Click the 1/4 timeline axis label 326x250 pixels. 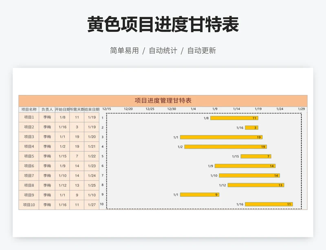point(193,109)
